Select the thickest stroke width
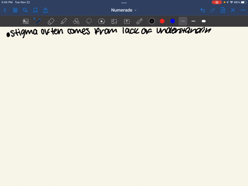 pyautogui.click(x=204, y=21)
